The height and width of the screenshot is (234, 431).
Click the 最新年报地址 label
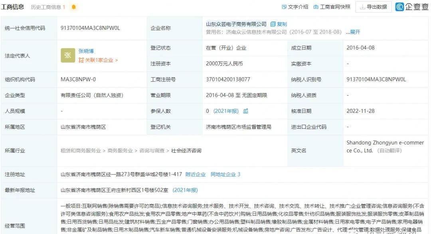coord(20,190)
